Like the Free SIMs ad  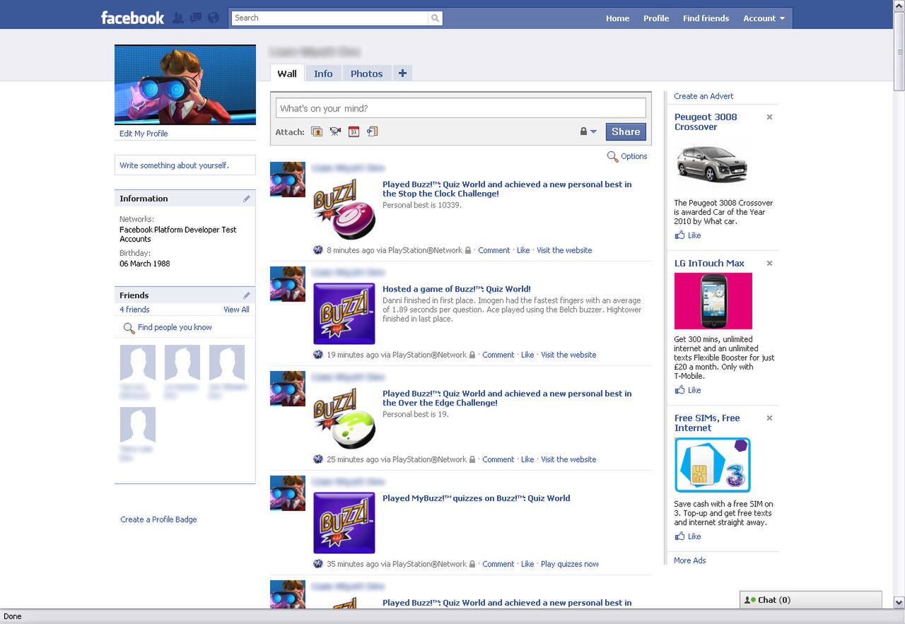coord(688,536)
